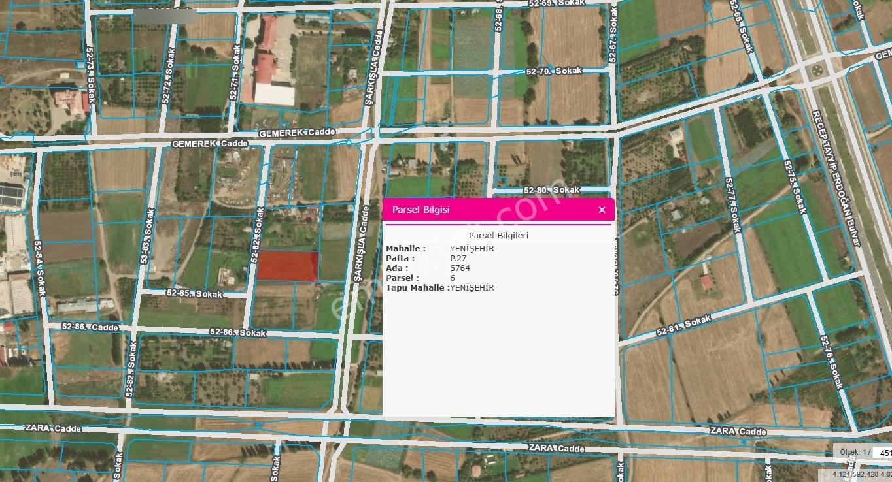This screenshot has width=892, height=482.
Task: Click the '52-81. Sokak' street label
Action: [x=683, y=327]
